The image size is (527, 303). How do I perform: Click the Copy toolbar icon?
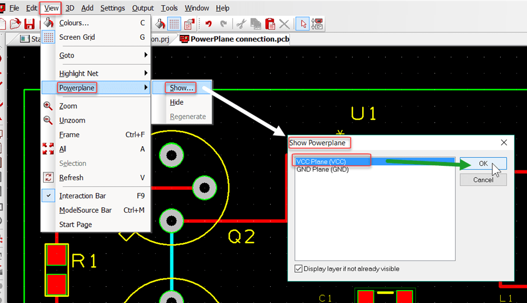click(x=256, y=24)
